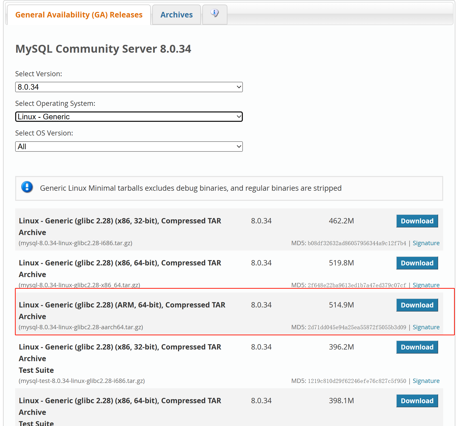Viewport: 471px width, 426px height.
Task: Open Signature link for the x86_64 tar.gz file
Action: pos(426,285)
